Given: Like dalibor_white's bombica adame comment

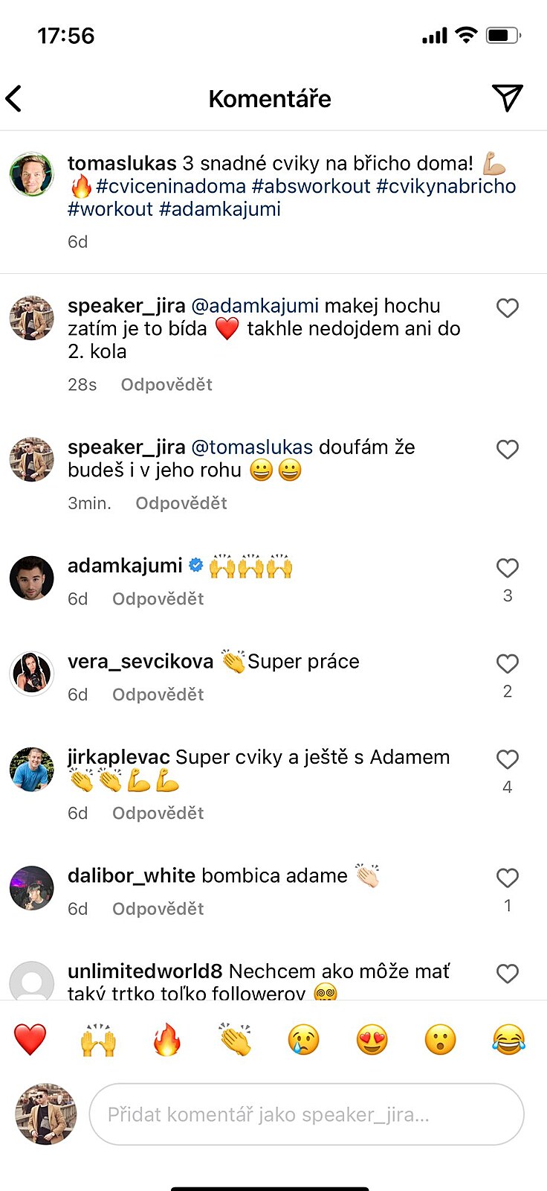Looking at the screenshot, I should [508, 878].
